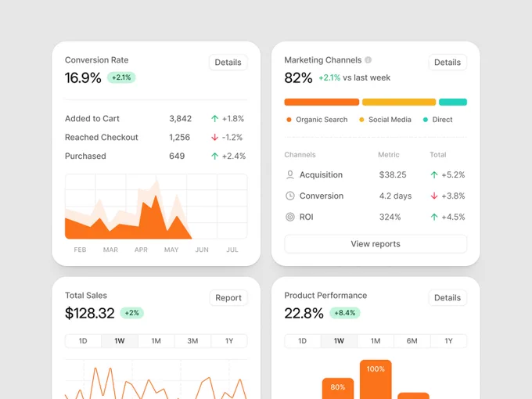
Task: Click the MAY axis label
Action: 171,250
